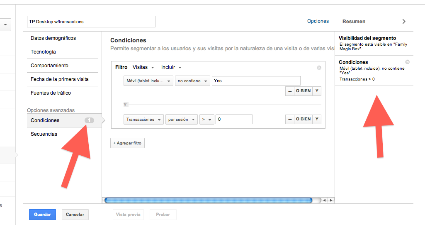Clear Condiciones in the summary panel
This screenshot has width=425, height=225.
coord(407,62)
